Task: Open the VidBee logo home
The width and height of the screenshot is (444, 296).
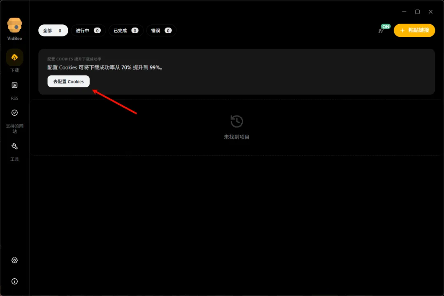Action: (14, 25)
